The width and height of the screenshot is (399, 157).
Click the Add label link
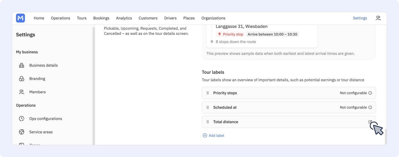point(216,135)
